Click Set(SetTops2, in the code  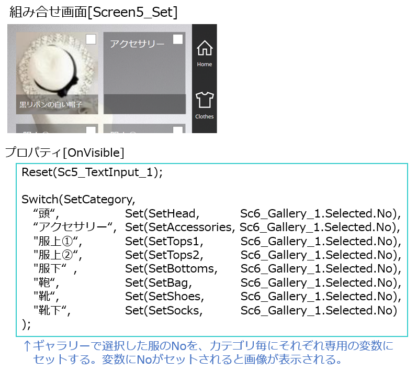click(164, 255)
